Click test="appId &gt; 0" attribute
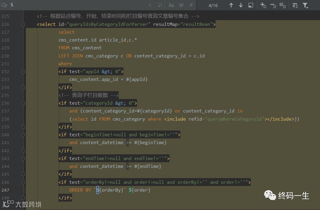The image size is (320, 210). tap(95, 72)
